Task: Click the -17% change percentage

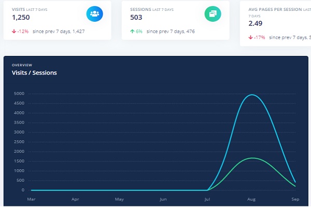Action: coord(260,37)
